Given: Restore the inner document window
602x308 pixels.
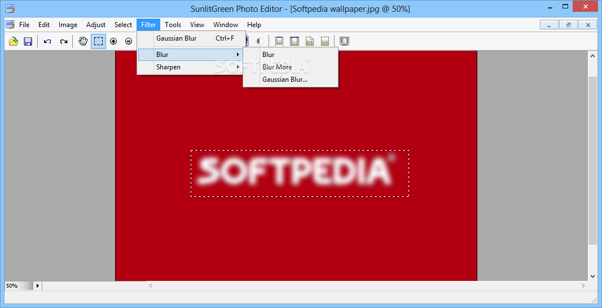Looking at the screenshot, I should pos(568,25).
